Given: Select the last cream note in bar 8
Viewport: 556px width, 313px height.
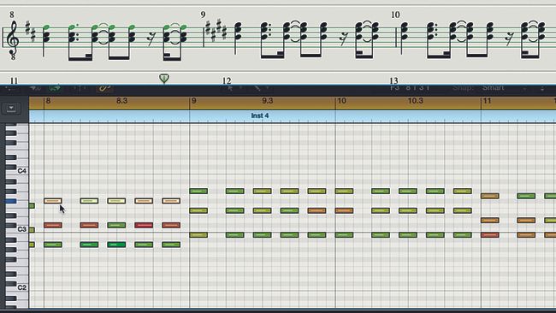Looking at the screenshot, I should 171,201.
